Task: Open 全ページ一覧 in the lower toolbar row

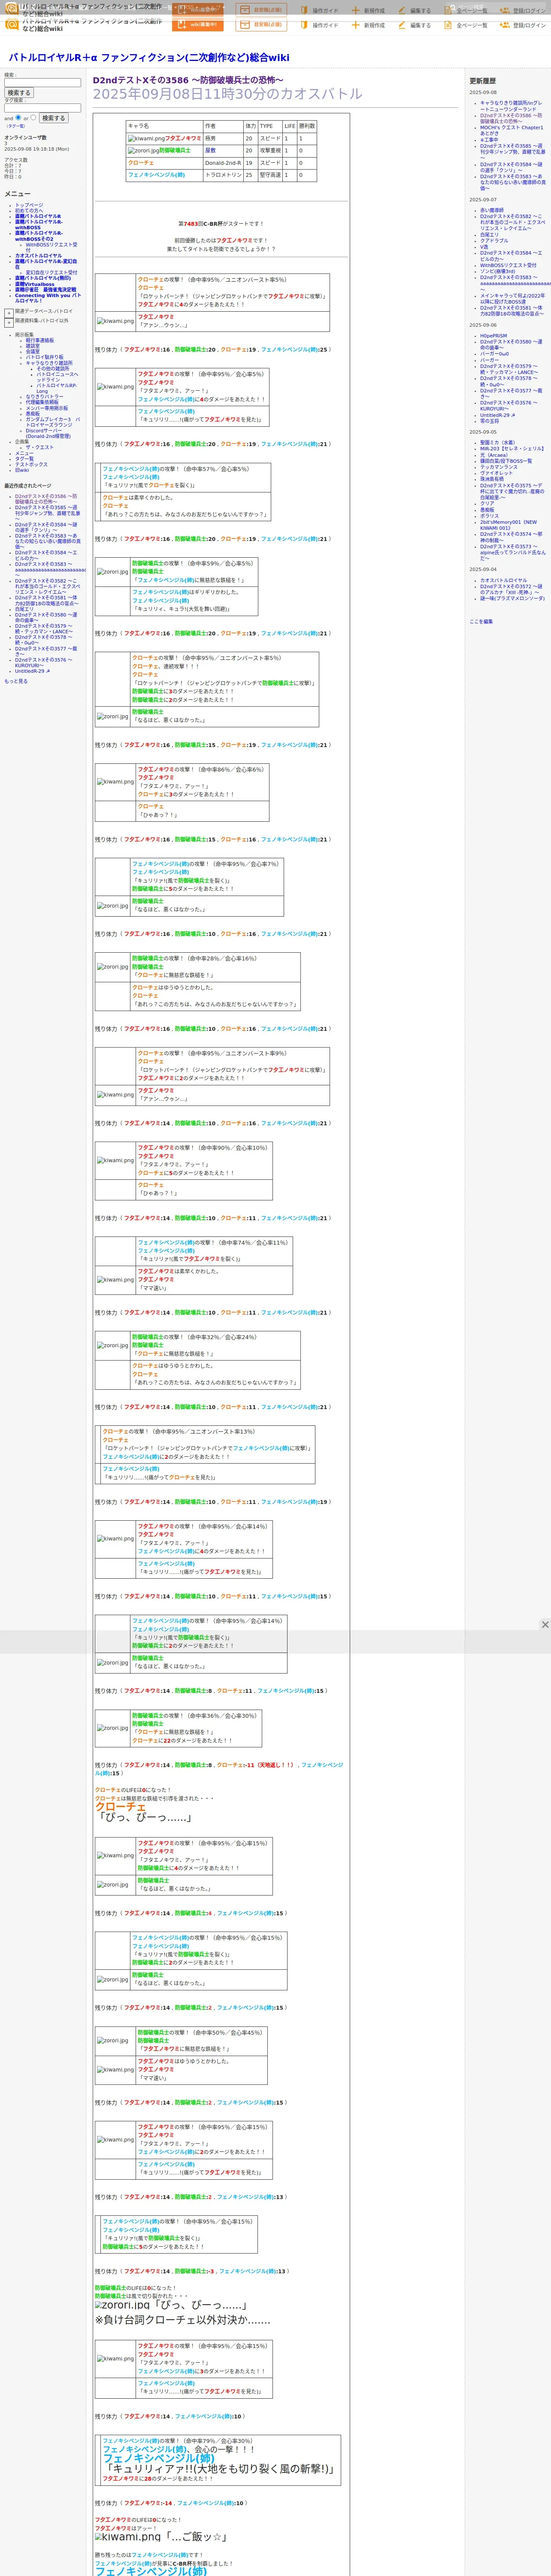Action: tap(466, 25)
